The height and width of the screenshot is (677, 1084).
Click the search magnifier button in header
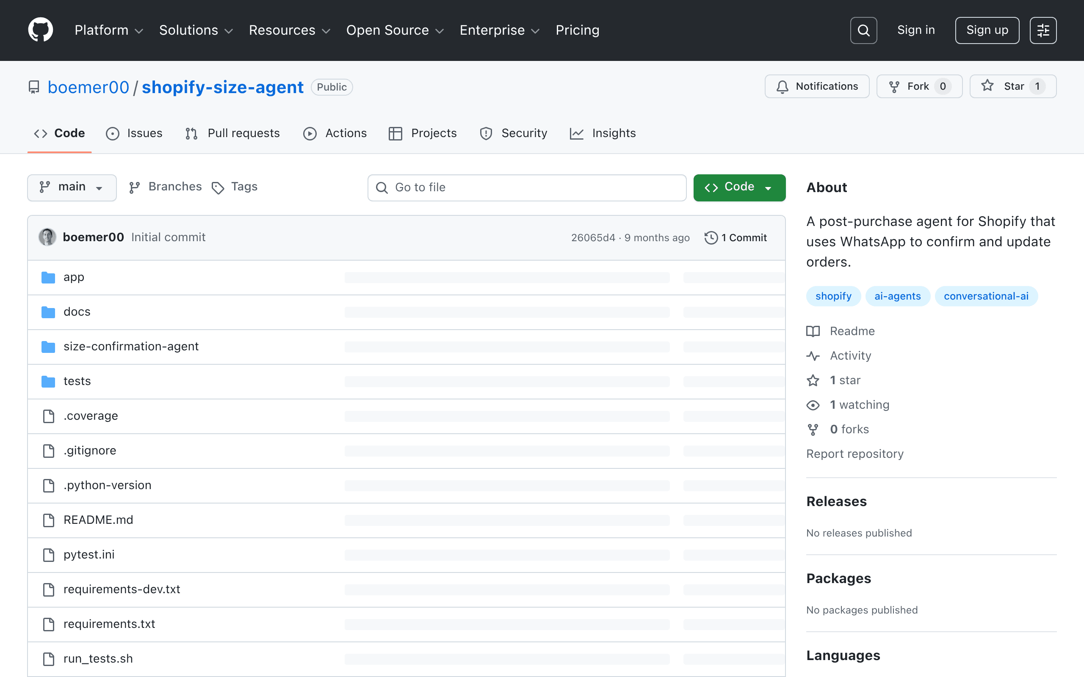pos(863,30)
